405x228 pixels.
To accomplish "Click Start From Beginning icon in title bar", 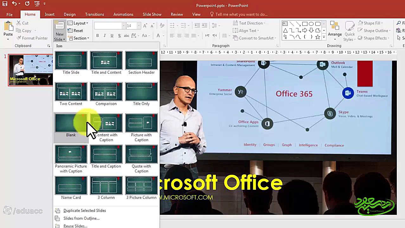I will pos(37,4).
